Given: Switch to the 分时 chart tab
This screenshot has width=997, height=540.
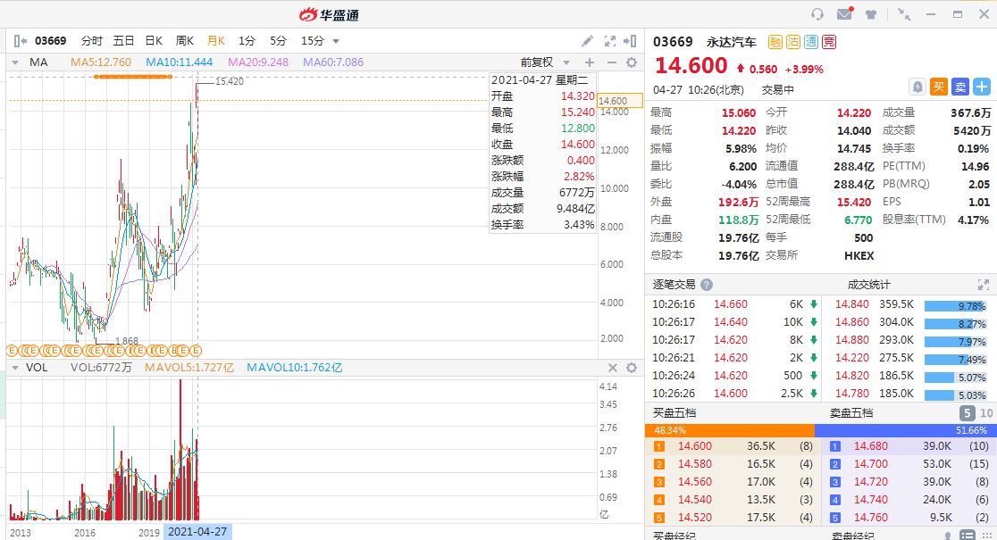Looking at the screenshot, I should [92, 41].
